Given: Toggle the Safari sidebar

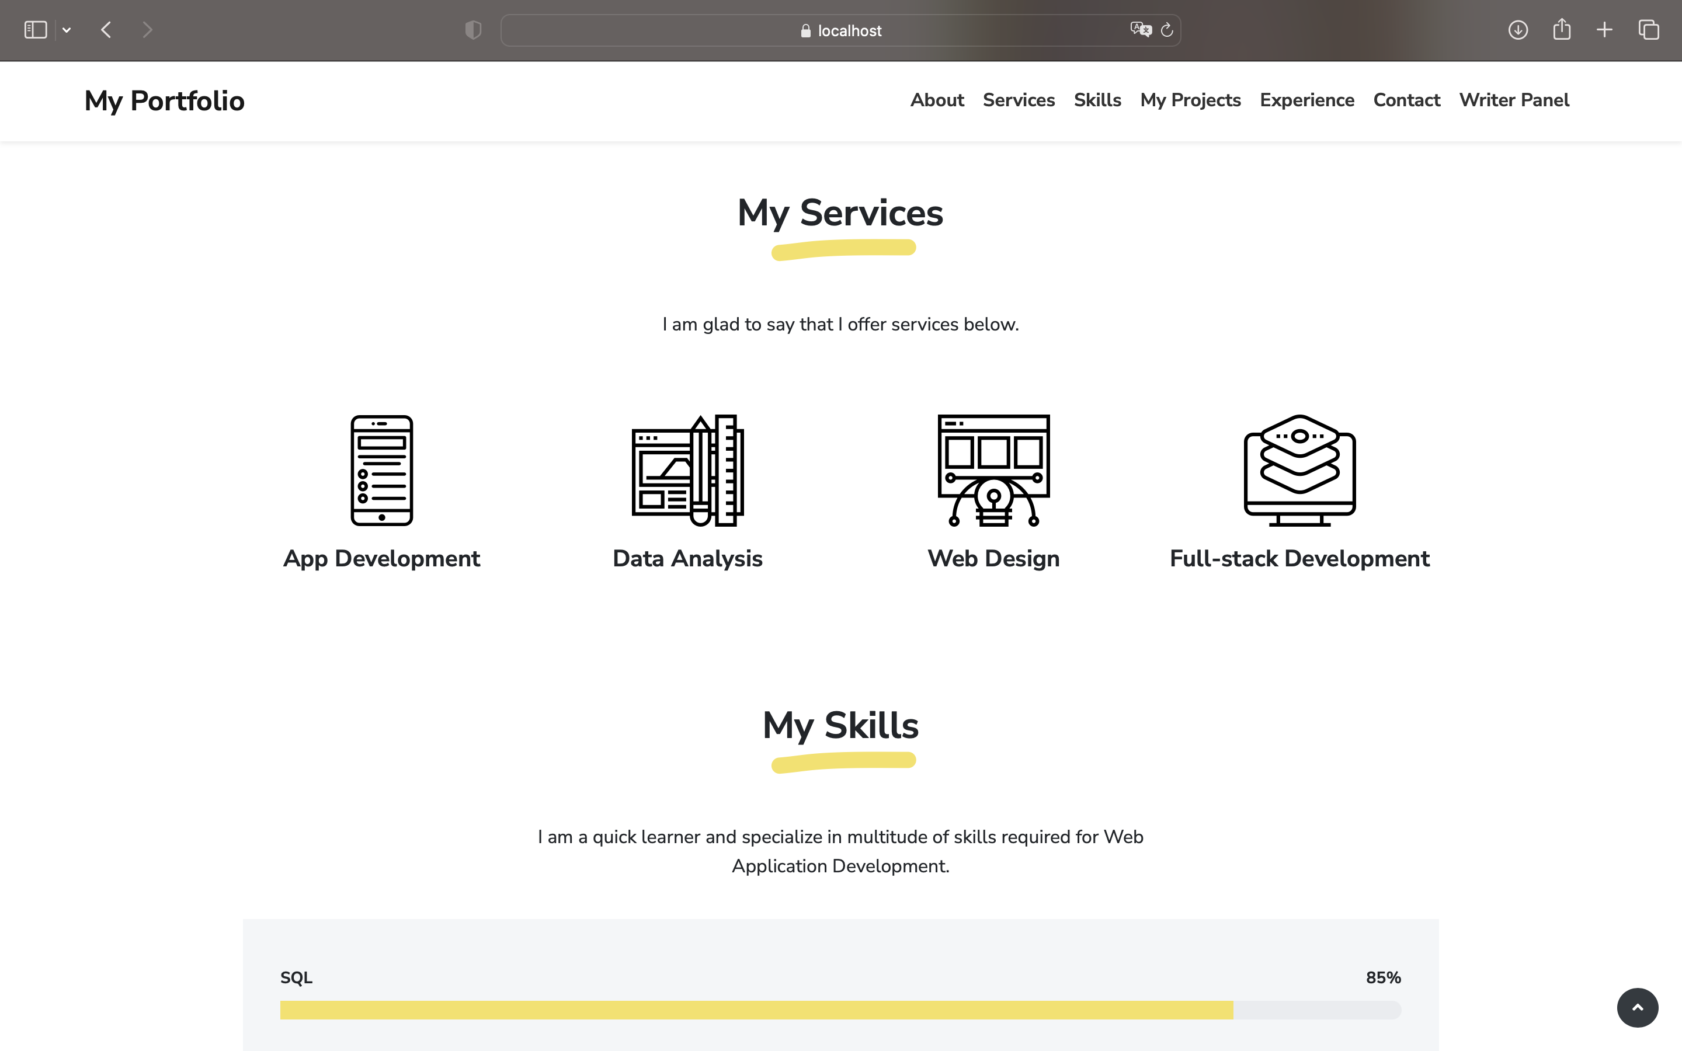Looking at the screenshot, I should (36, 30).
